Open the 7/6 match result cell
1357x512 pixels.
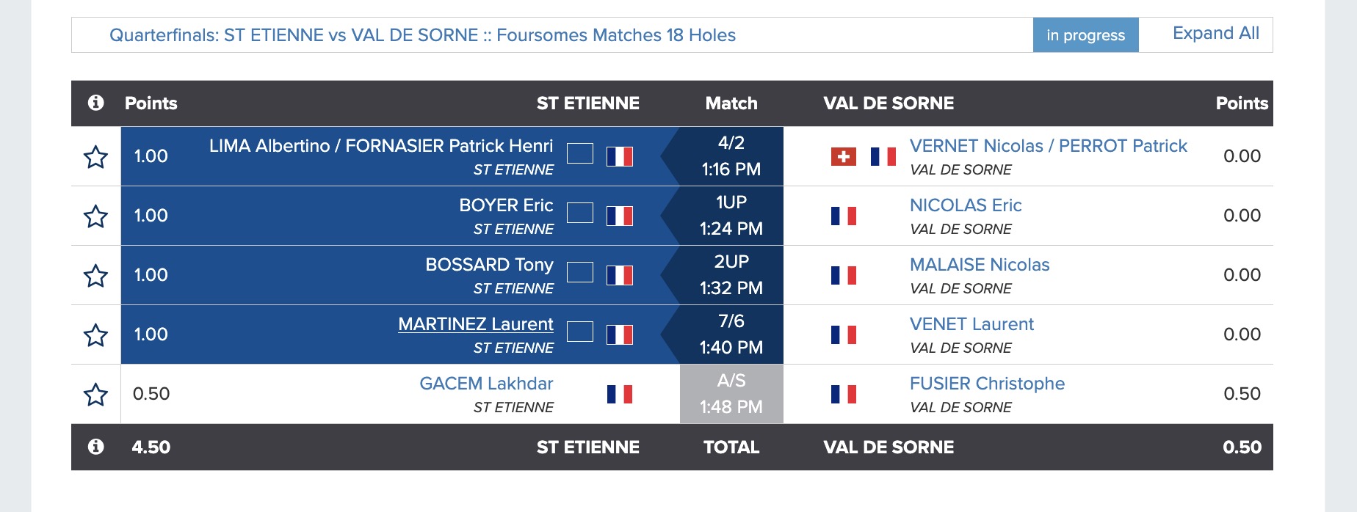pyautogui.click(x=731, y=334)
